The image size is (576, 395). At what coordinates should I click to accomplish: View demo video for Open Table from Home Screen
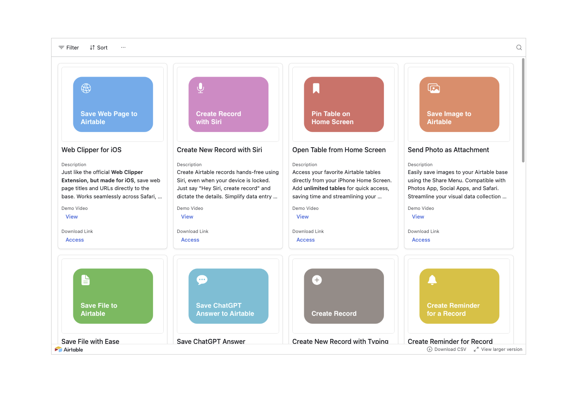point(303,217)
